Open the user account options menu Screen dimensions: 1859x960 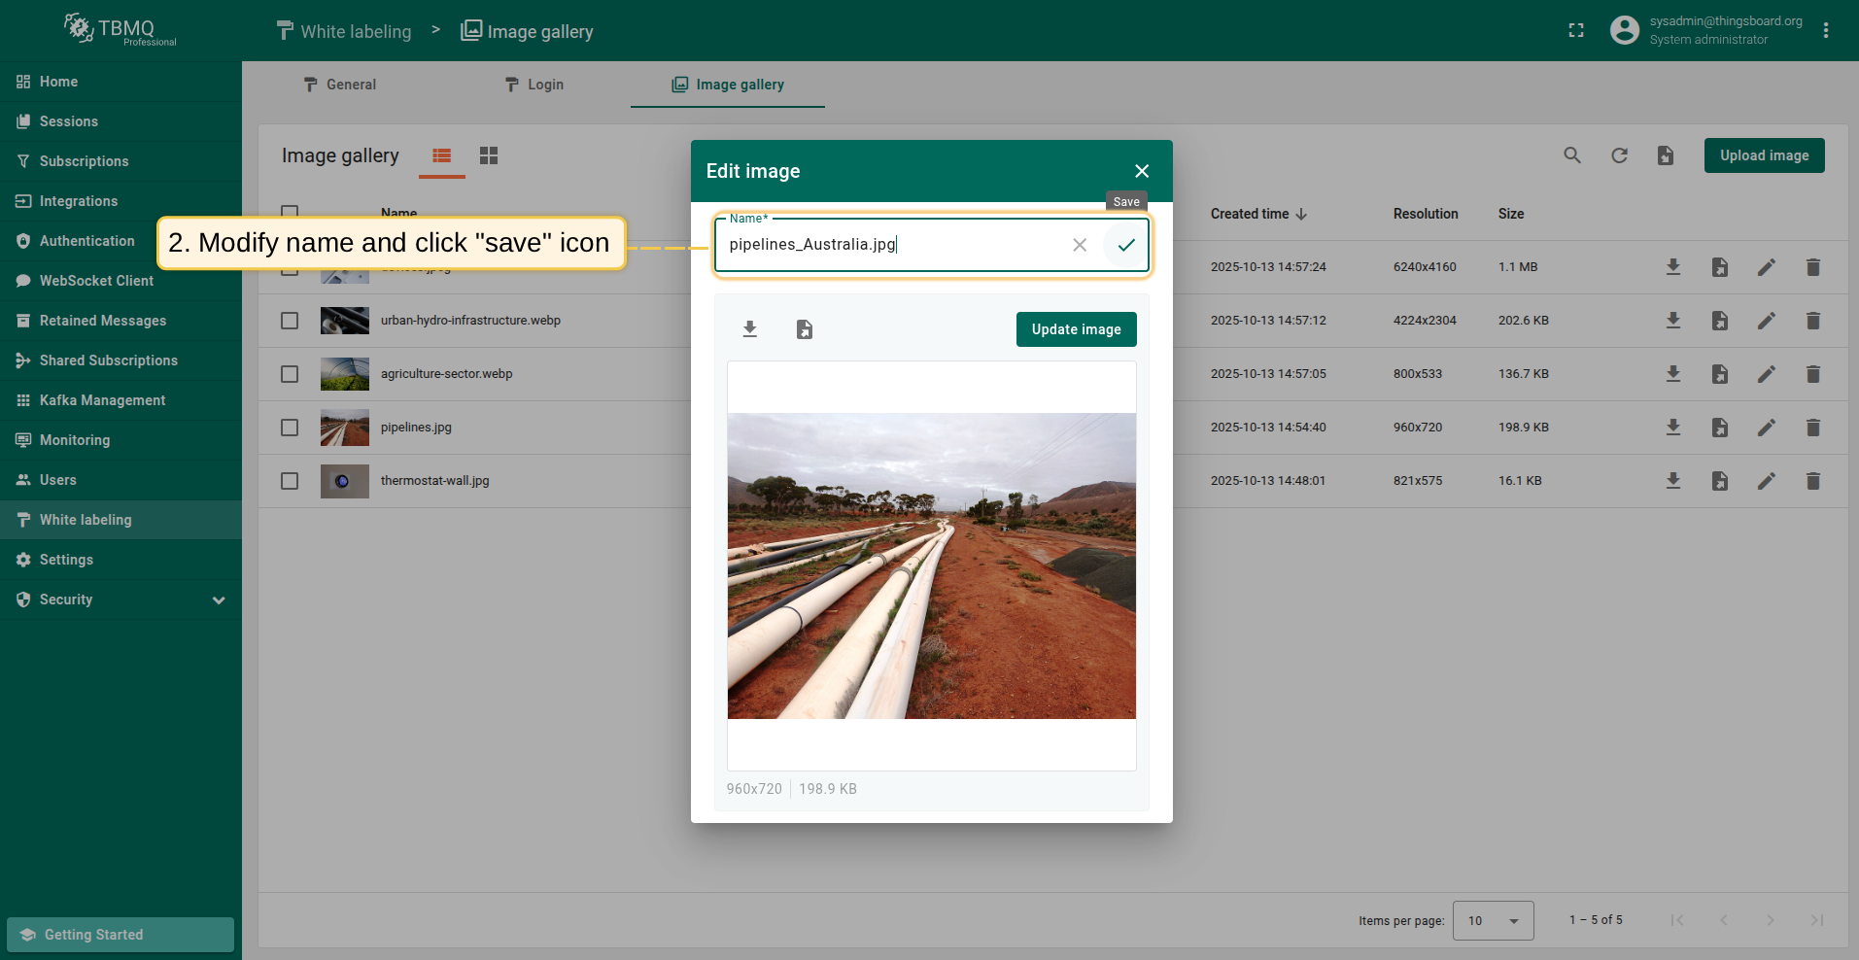(x=1825, y=31)
